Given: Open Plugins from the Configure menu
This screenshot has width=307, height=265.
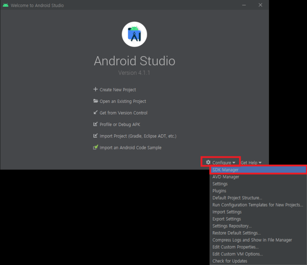Looking at the screenshot, I should pos(219,191).
